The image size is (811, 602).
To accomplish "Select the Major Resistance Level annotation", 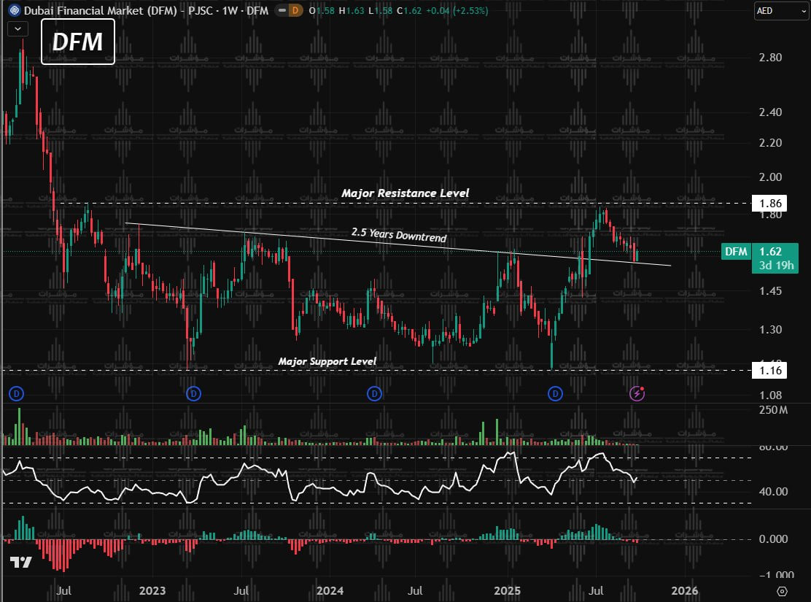I will [405, 193].
